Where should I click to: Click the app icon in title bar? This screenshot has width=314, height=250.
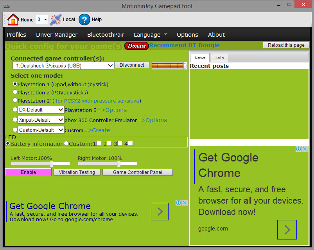pos(7,6)
